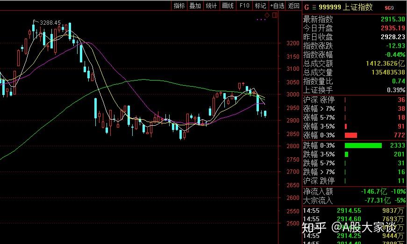Select the 14:55 tick at 2914.55
Screen dimensions: 407x244
click(354, 210)
